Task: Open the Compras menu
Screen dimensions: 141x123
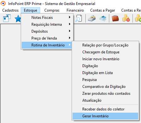Action: pyautogui.click(x=52, y=10)
